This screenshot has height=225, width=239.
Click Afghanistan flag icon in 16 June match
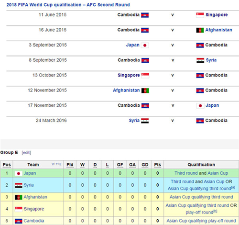(200, 30)
